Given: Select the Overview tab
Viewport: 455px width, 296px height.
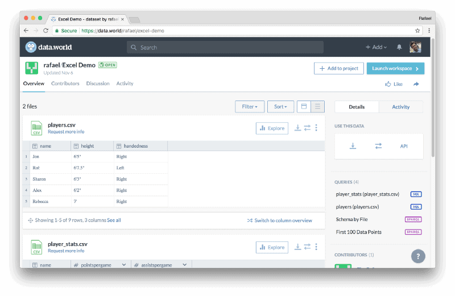Looking at the screenshot, I should pos(34,84).
